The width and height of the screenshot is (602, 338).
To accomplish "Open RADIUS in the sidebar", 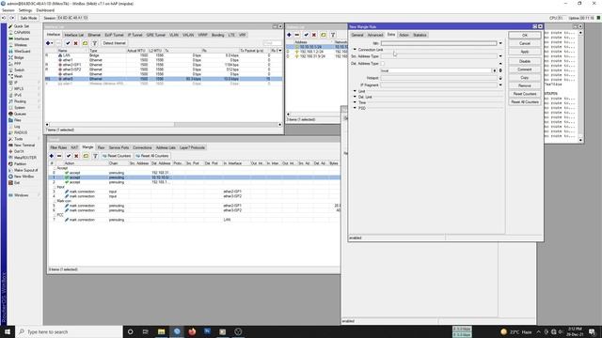I will (21, 132).
